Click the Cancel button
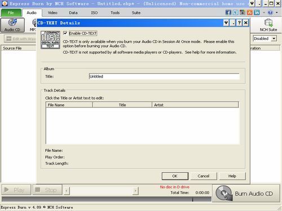 (x=204, y=176)
